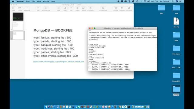Open the Format inspector in Keynote
Screen dimensions: 194x109
pos(116,8)
